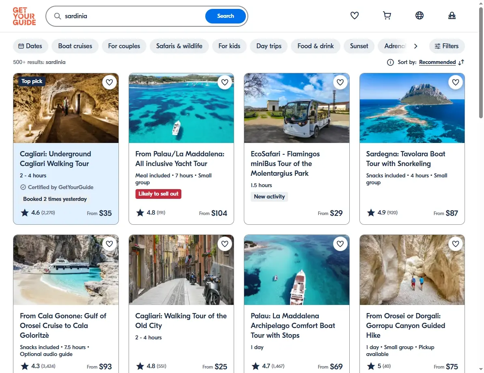Open Gulf of Orosei Cruise title
The height and width of the screenshot is (373, 484).
[63, 326]
